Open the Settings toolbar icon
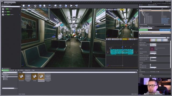The image size is (172, 96). pos(49,6)
